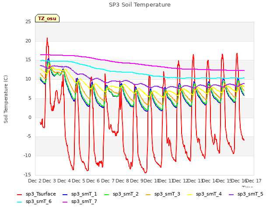Select the sp3_smT_5 legend entry
The height and width of the screenshot is (210, 280).
246,194
